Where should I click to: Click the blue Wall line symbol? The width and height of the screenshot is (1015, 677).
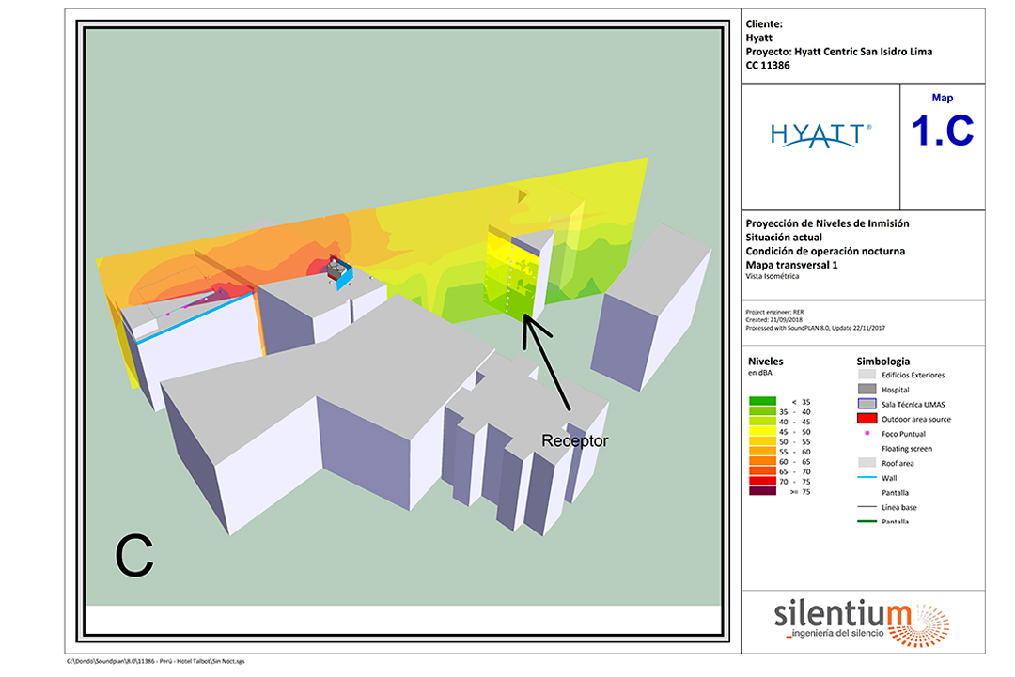tap(867, 478)
